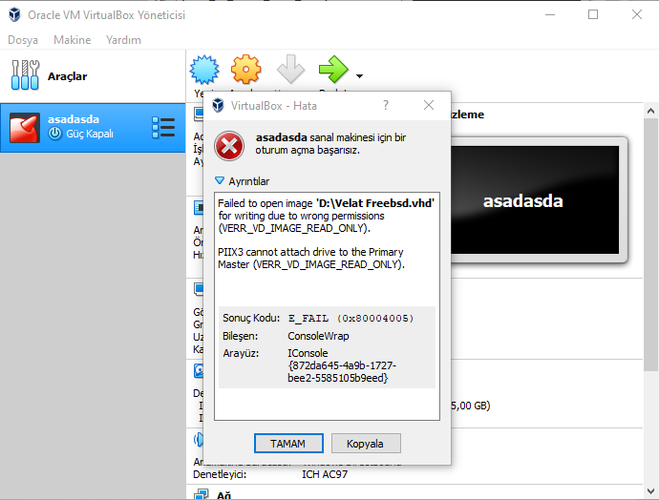659x500 pixels.
Task: Click the VirtualBox logo in main title bar
Action: pos(14,14)
